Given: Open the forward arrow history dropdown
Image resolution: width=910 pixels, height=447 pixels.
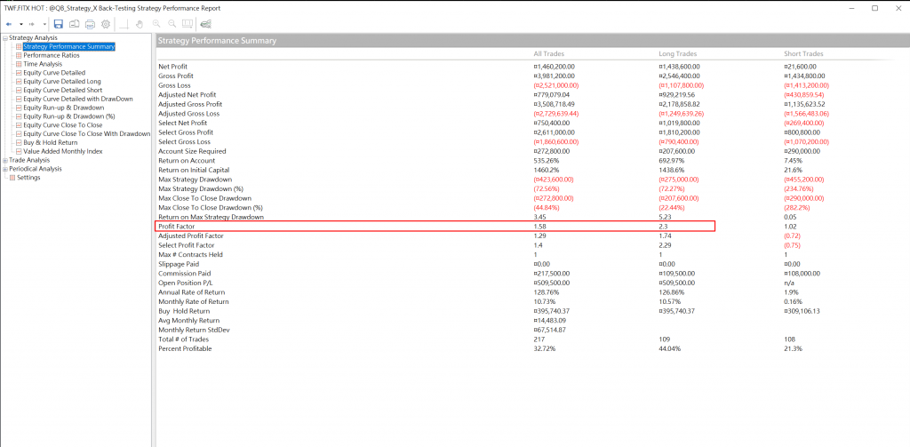Looking at the screenshot, I should (44, 22).
